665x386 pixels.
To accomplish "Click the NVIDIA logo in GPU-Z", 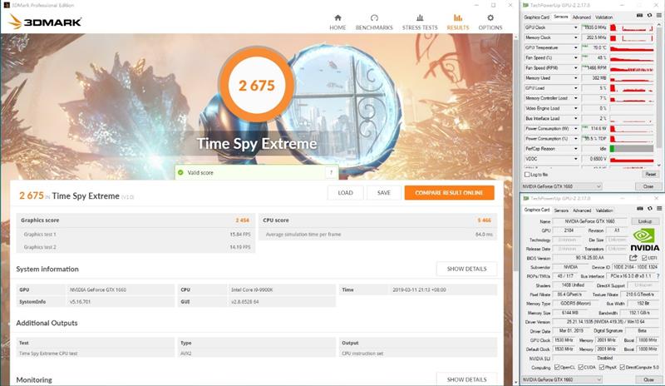I will (646, 239).
